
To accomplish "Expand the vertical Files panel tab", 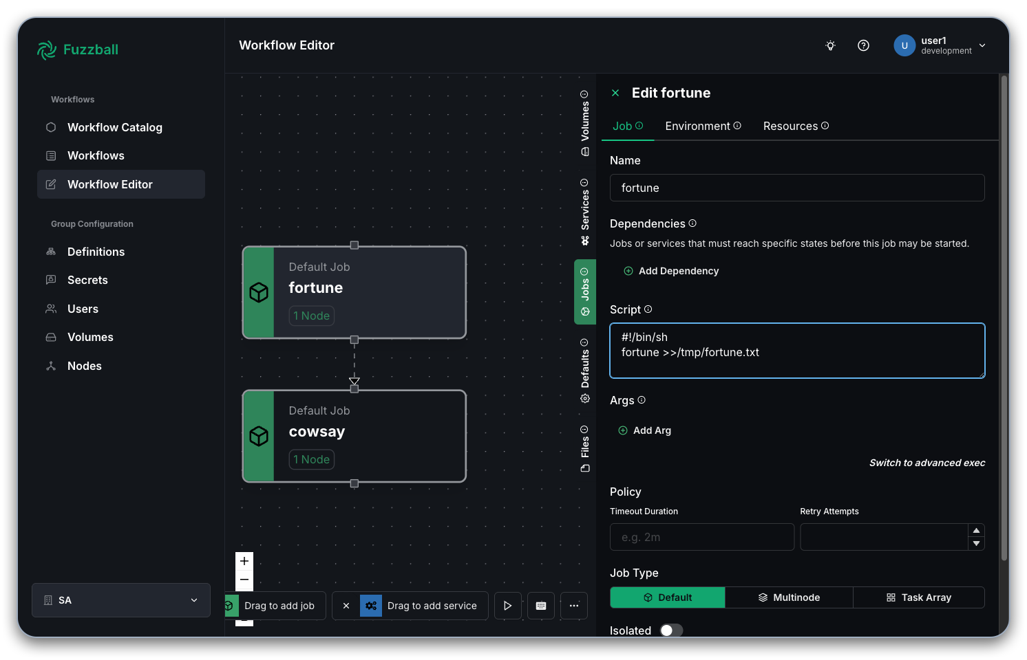I will 585,449.
